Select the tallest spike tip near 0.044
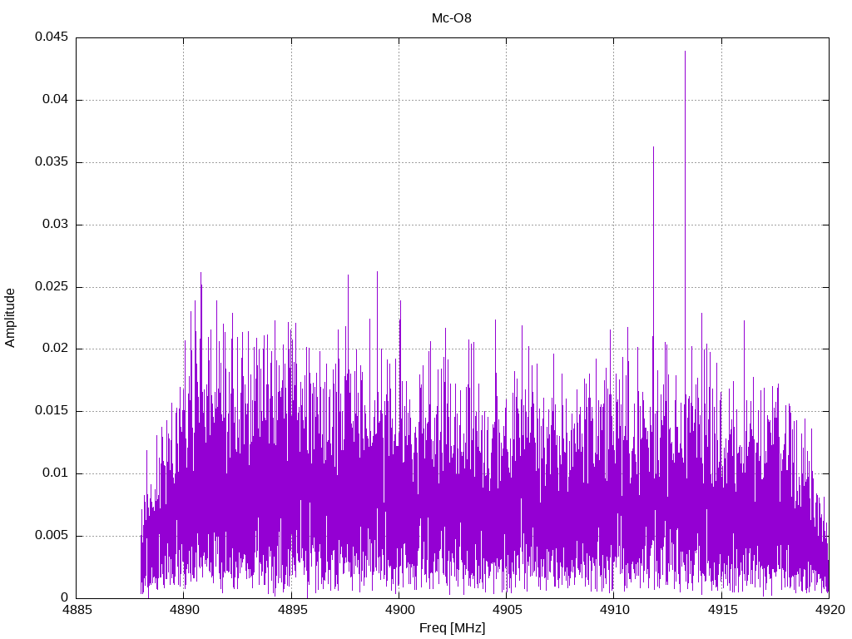This screenshot has height=639, width=852. tap(685, 52)
